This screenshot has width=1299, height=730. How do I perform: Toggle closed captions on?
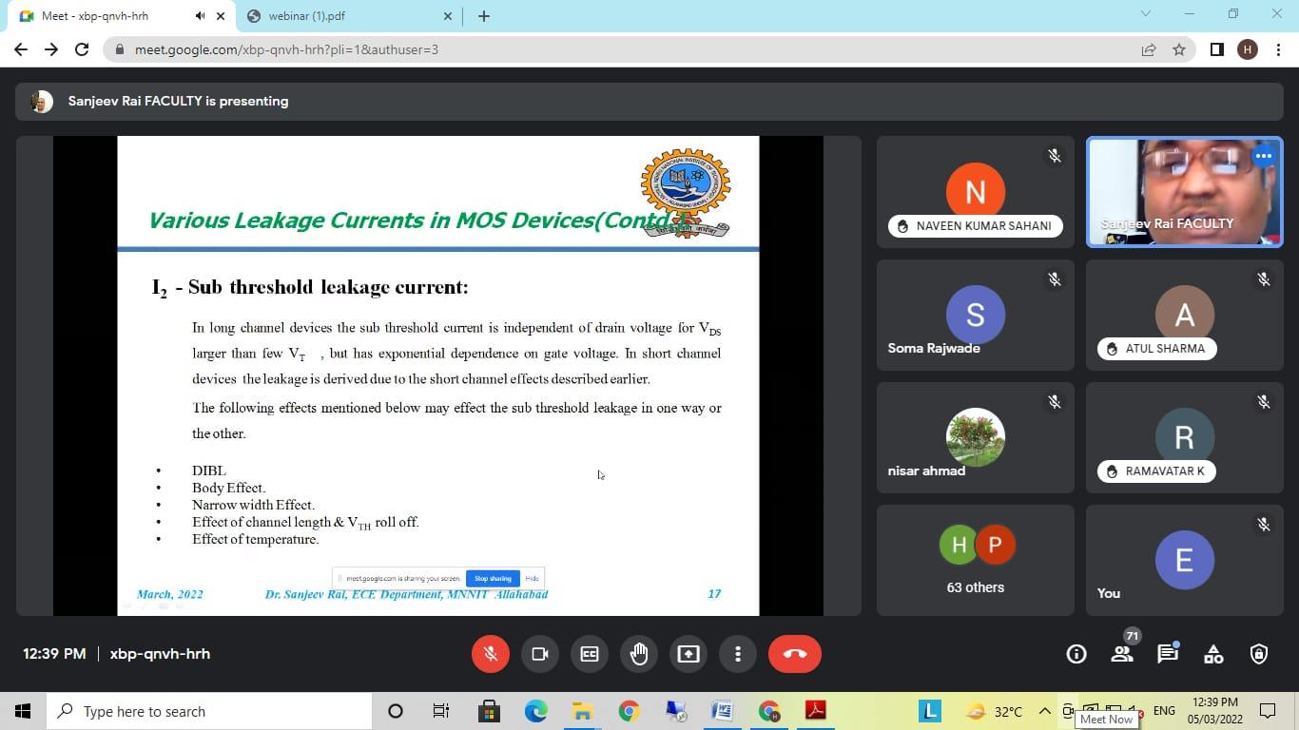[x=590, y=654]
